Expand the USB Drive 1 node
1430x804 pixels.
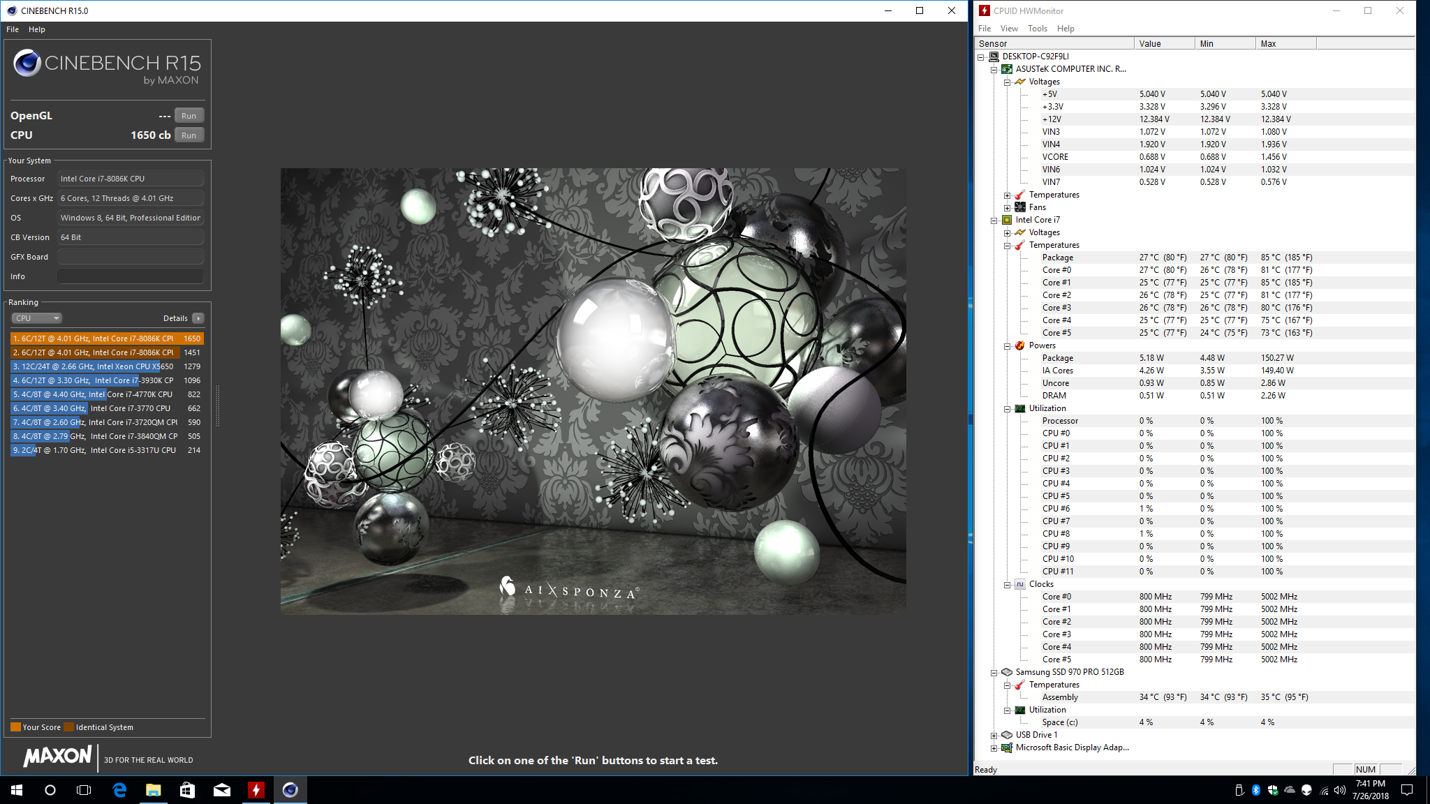pos(994,735)
